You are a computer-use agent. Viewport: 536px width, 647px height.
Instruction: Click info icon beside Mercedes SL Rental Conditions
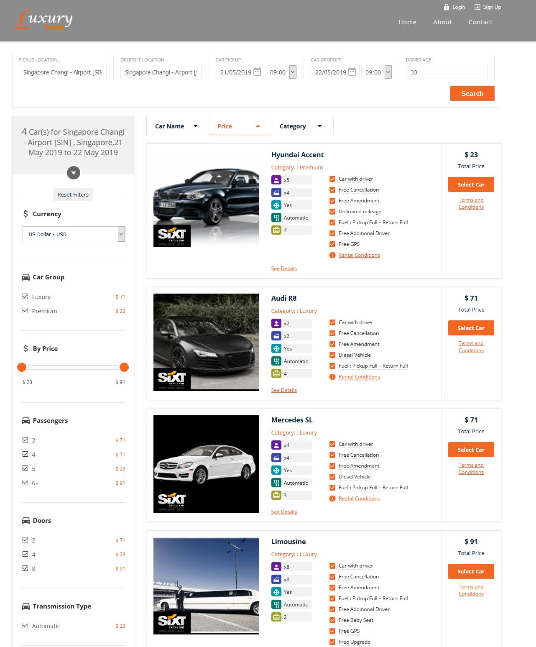point(332,499)
